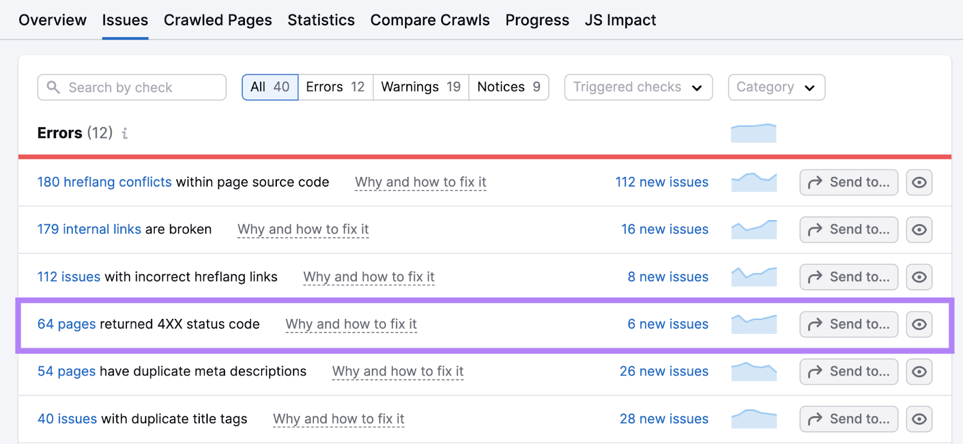
Task: Filter issues to show Errors only
Action: click(335, 87)
